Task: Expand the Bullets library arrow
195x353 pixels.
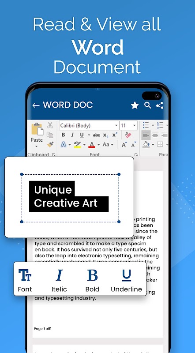Action: click(153, 125)
